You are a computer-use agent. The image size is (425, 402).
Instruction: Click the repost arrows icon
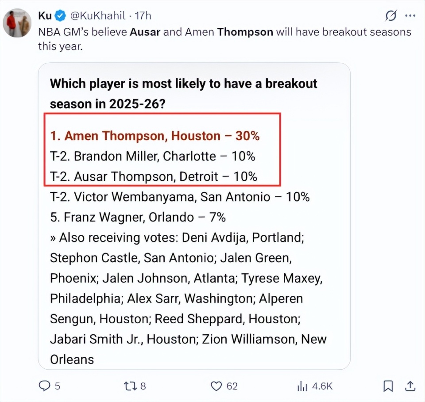131,386
